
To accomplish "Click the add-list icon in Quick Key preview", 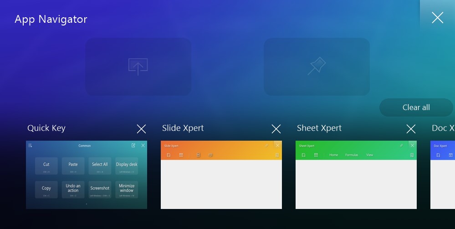I will click(x=30, y=146).
